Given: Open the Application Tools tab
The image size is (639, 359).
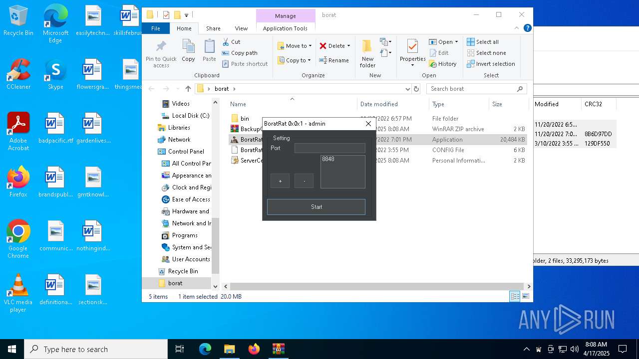Looking at the screenshot, I should click(x=285, y=28).
